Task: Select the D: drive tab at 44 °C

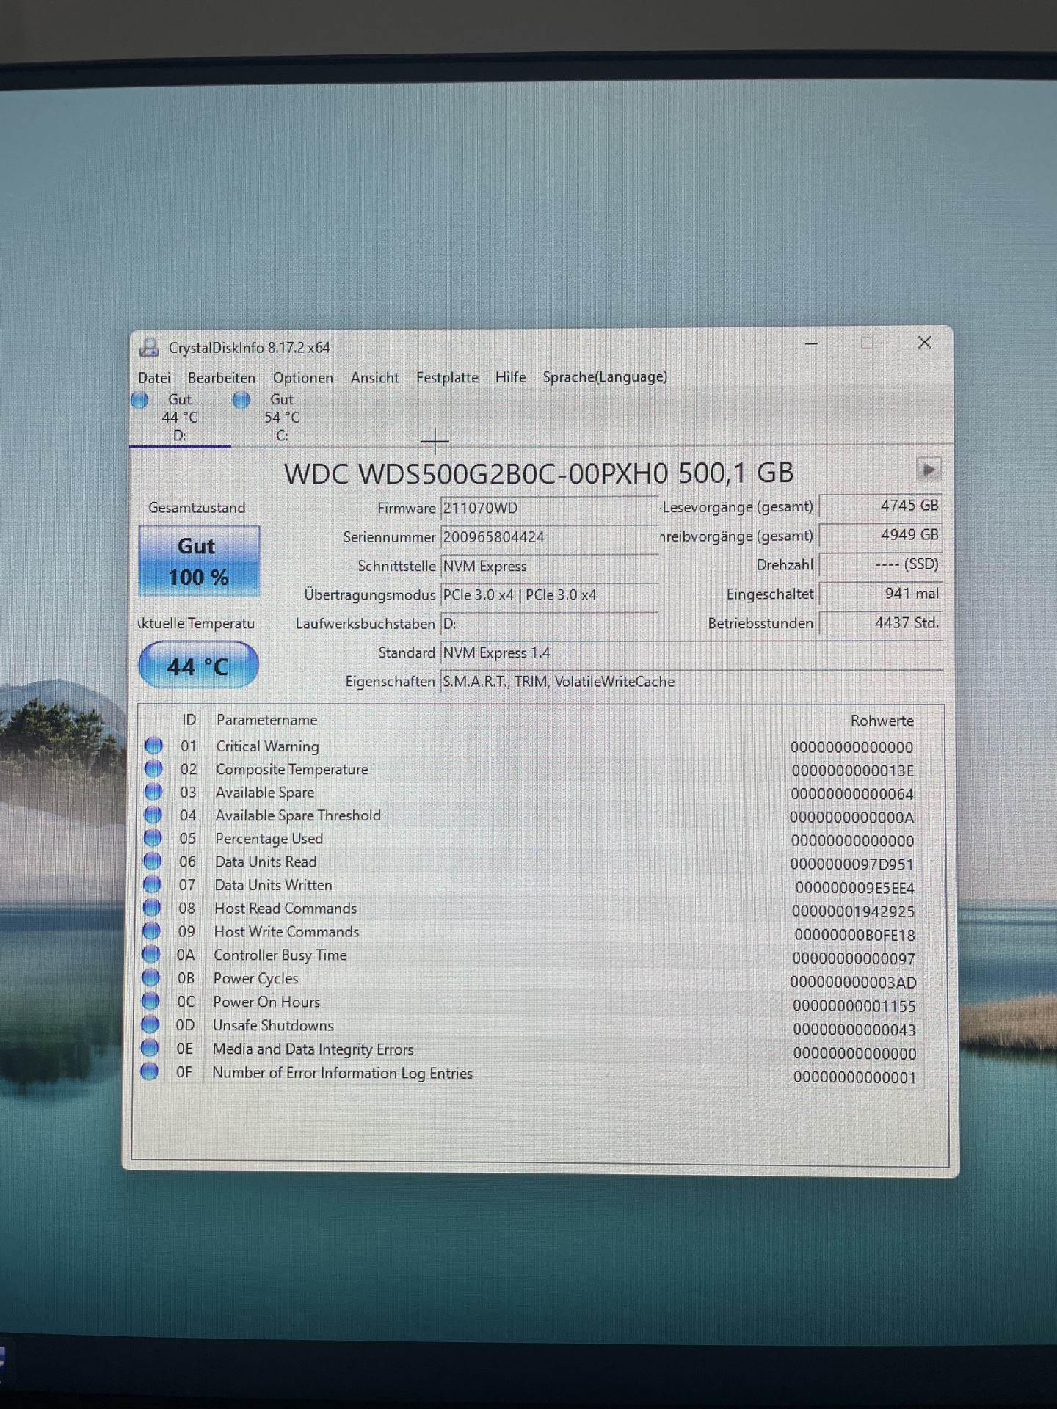Action: [x=180, y=418]
